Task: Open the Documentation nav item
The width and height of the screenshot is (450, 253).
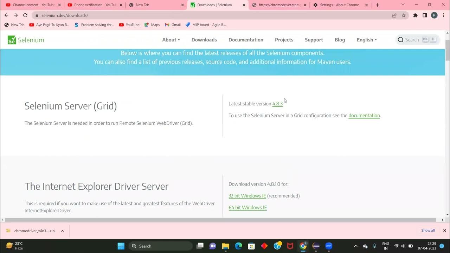Action: pyautogui.click(x=246, y=40)
